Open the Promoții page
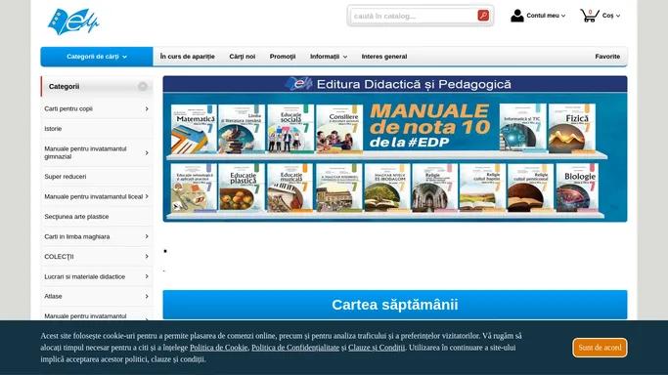 (283, 57)
